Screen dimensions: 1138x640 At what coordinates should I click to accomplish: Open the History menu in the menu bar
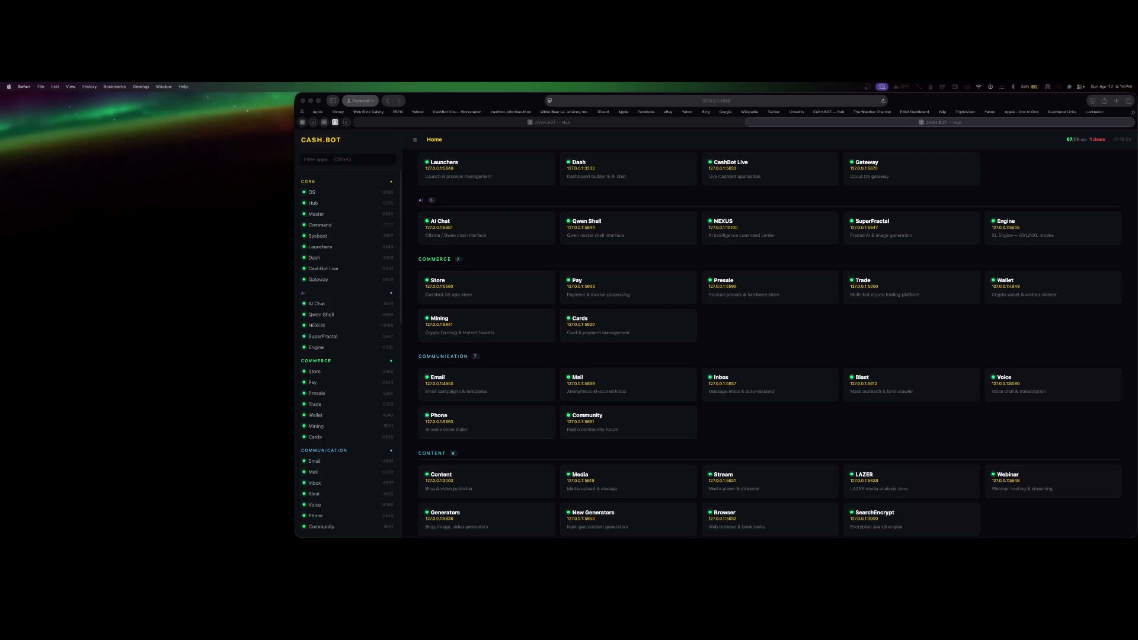click(x=89, y=87)
